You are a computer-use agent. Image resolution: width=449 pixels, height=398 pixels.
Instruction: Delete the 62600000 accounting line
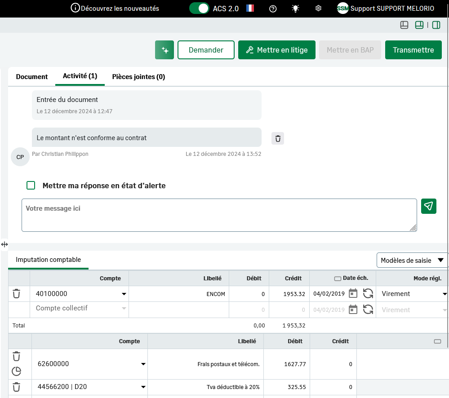tap(17, 357)
